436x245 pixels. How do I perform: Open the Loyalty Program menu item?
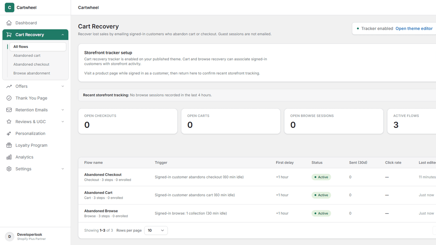pos(35,145)
